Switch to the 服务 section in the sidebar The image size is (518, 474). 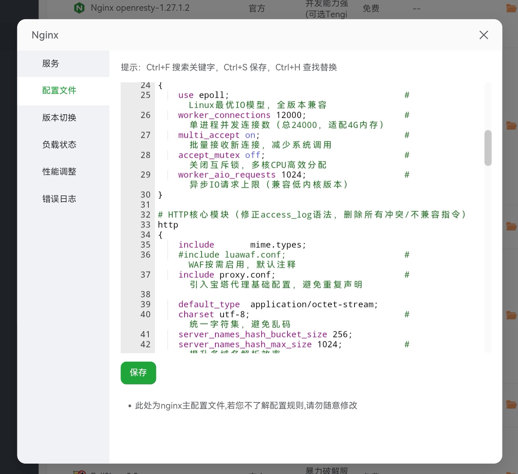pos(50,63)
